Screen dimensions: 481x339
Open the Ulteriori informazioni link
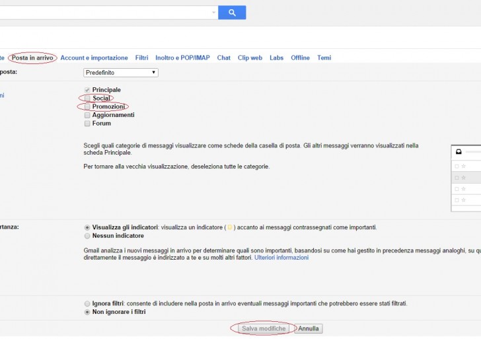tap(281, 258)
